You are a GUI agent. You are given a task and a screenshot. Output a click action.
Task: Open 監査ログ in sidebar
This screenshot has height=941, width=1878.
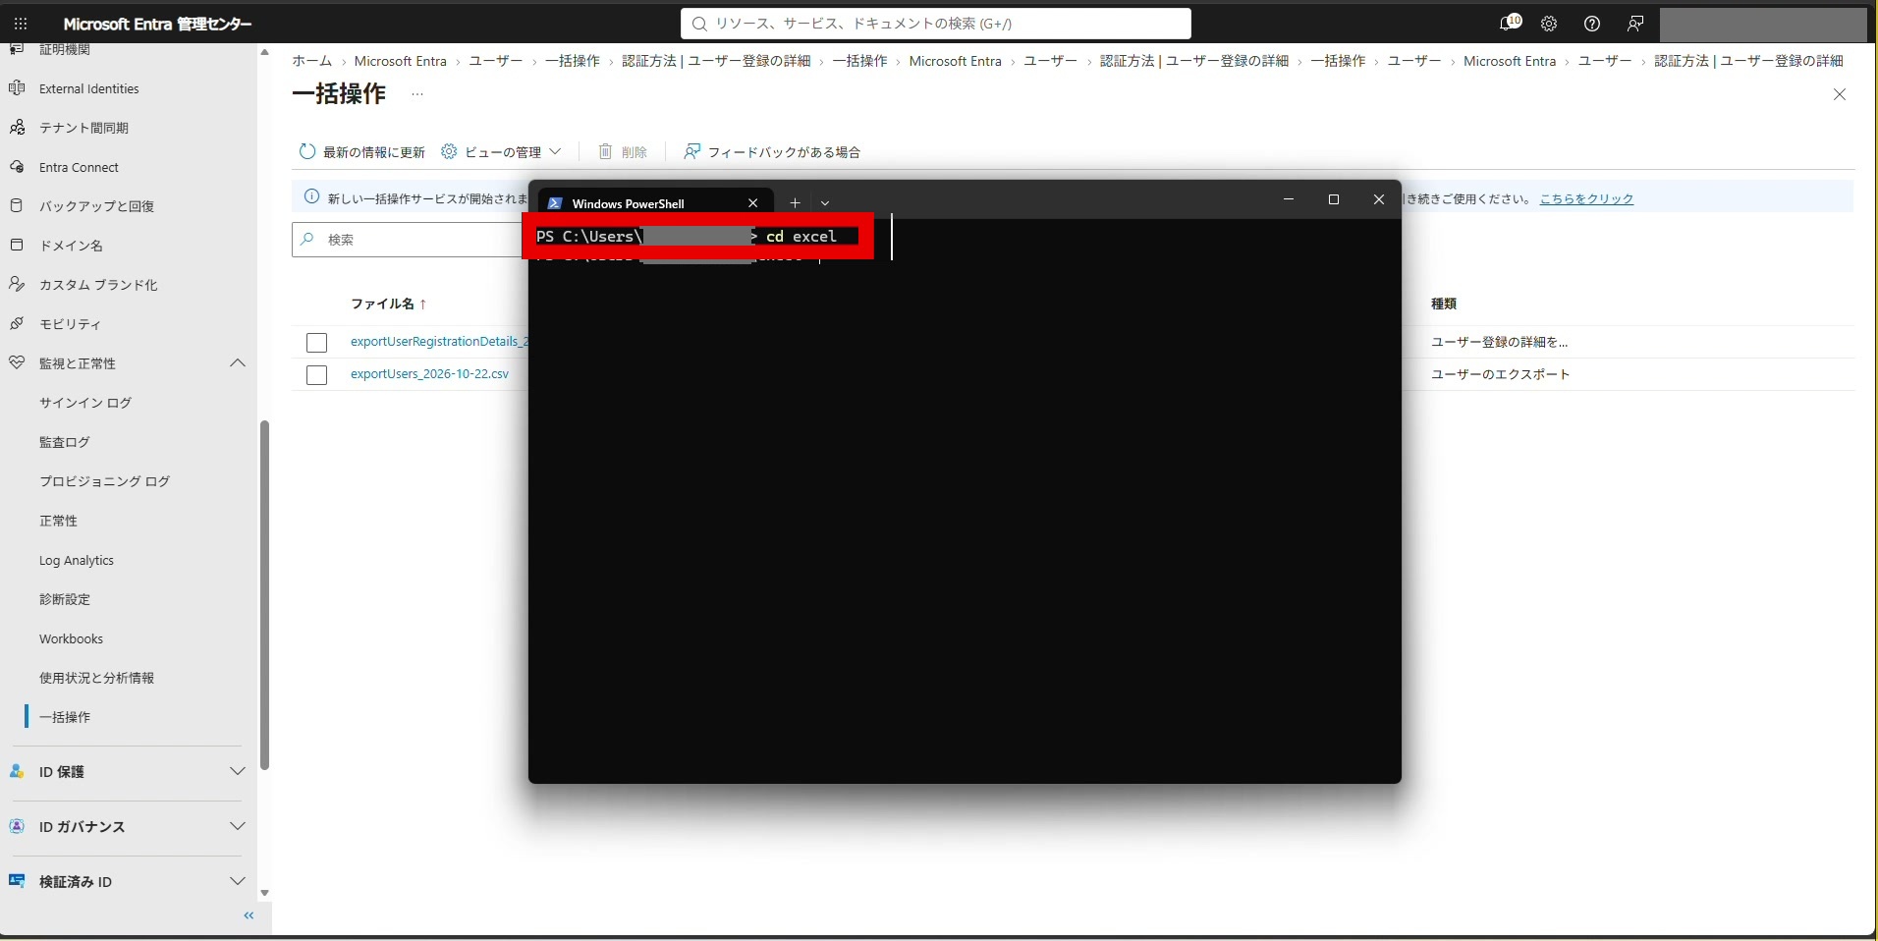pyautogui.click(x=65, y=442)
